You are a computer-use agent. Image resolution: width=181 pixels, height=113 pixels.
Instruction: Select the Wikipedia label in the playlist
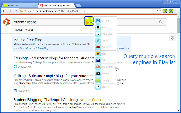tap(107, 34)
